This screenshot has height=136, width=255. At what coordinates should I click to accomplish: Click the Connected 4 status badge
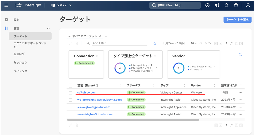[x=84, y=63]
